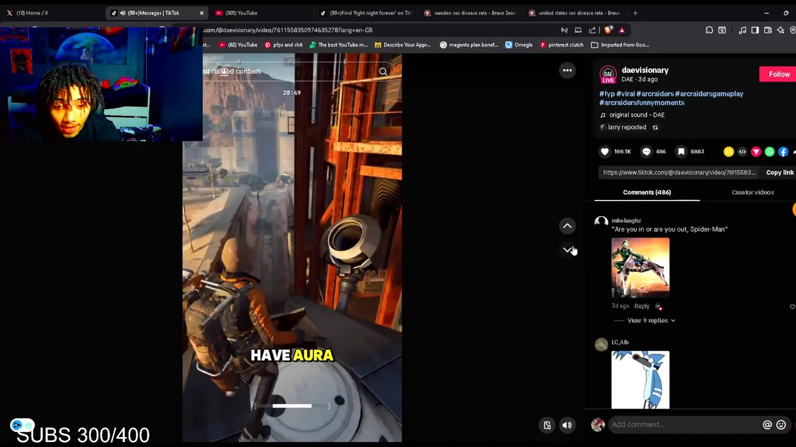Click the #fyp hashtag
This screenshot has height=447, width=796.
click(x=607, y=94)
